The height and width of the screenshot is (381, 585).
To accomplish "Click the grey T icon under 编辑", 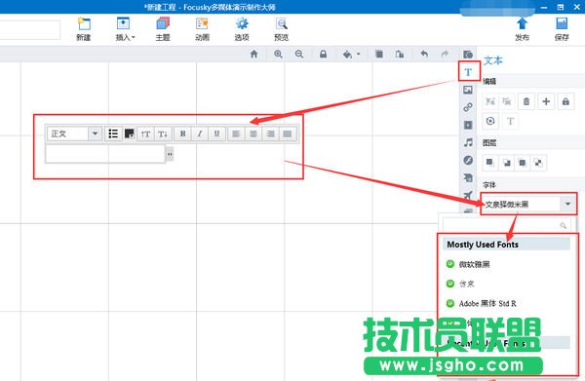I will click(510, 121).
